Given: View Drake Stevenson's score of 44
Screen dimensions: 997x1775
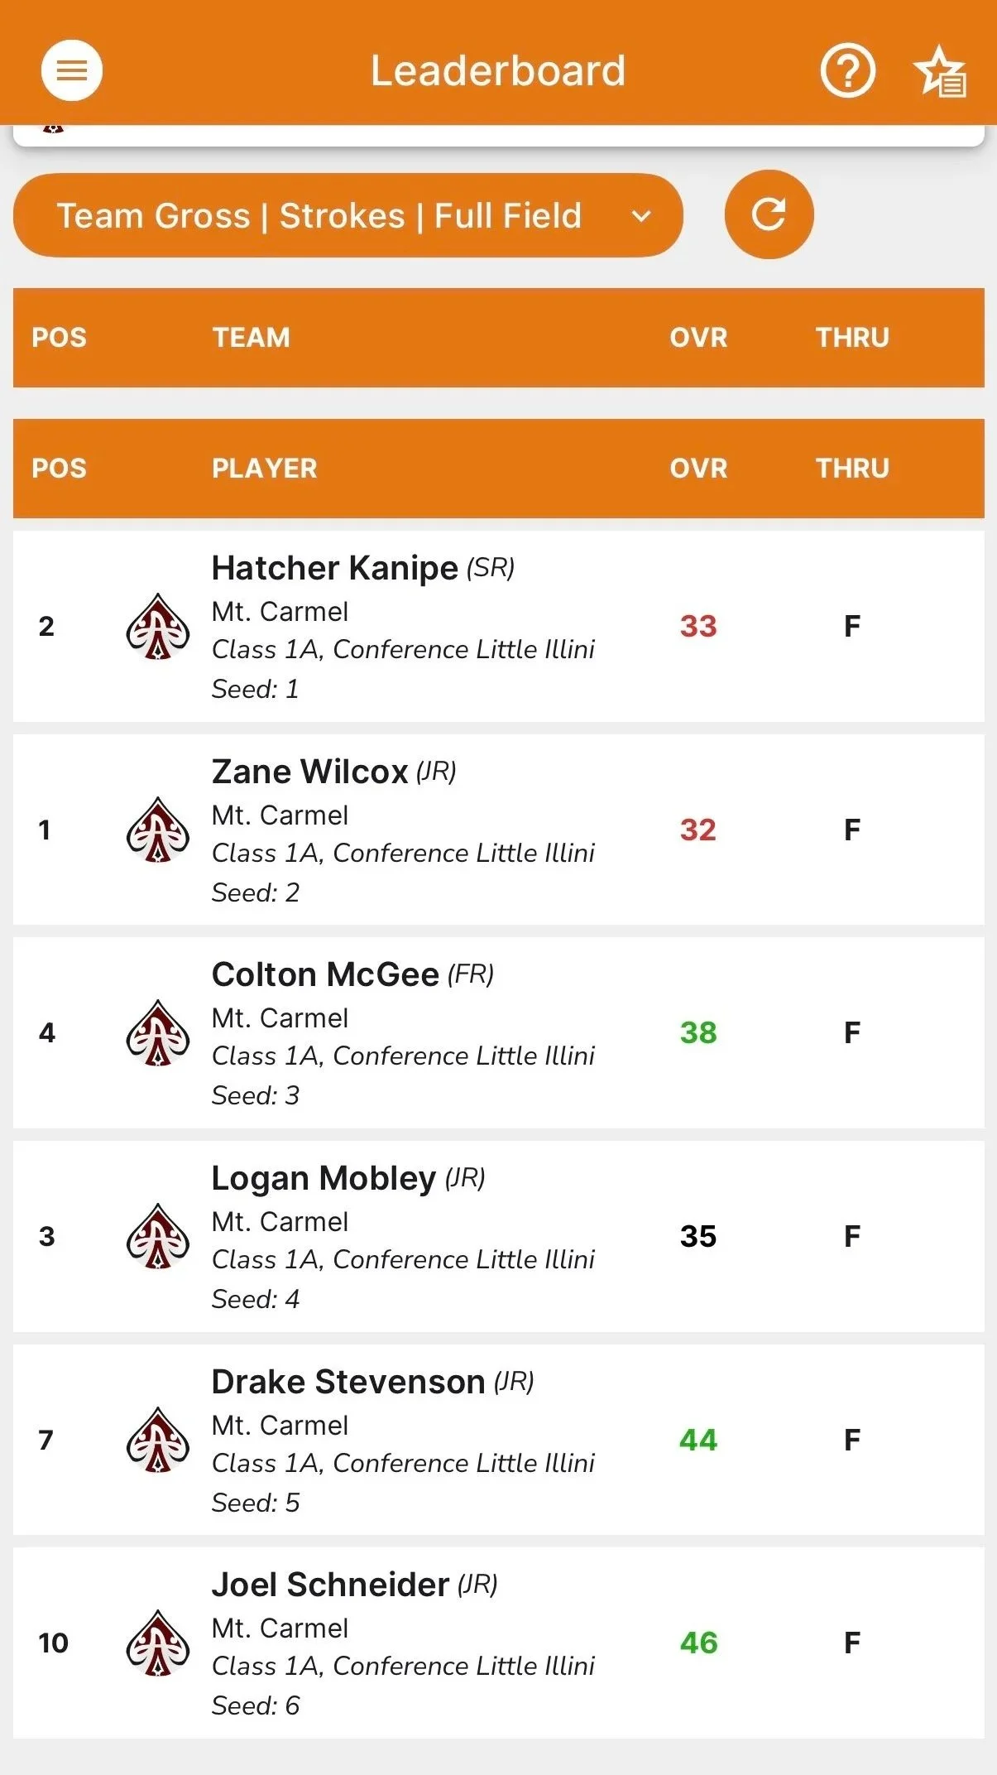Looking at the screenshot, I should (698, 1440).
